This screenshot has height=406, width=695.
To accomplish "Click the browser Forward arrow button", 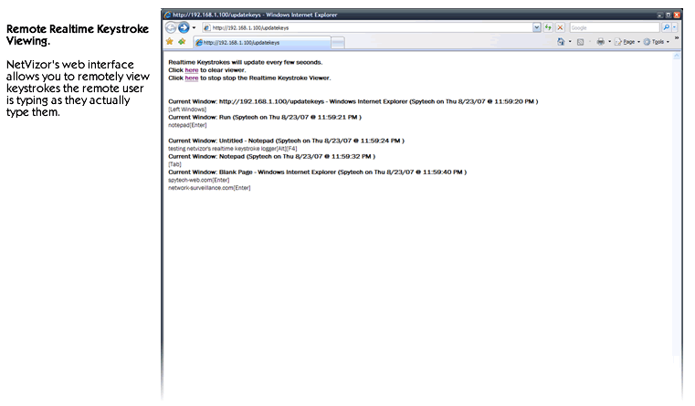I will click(x=184, y=28).
